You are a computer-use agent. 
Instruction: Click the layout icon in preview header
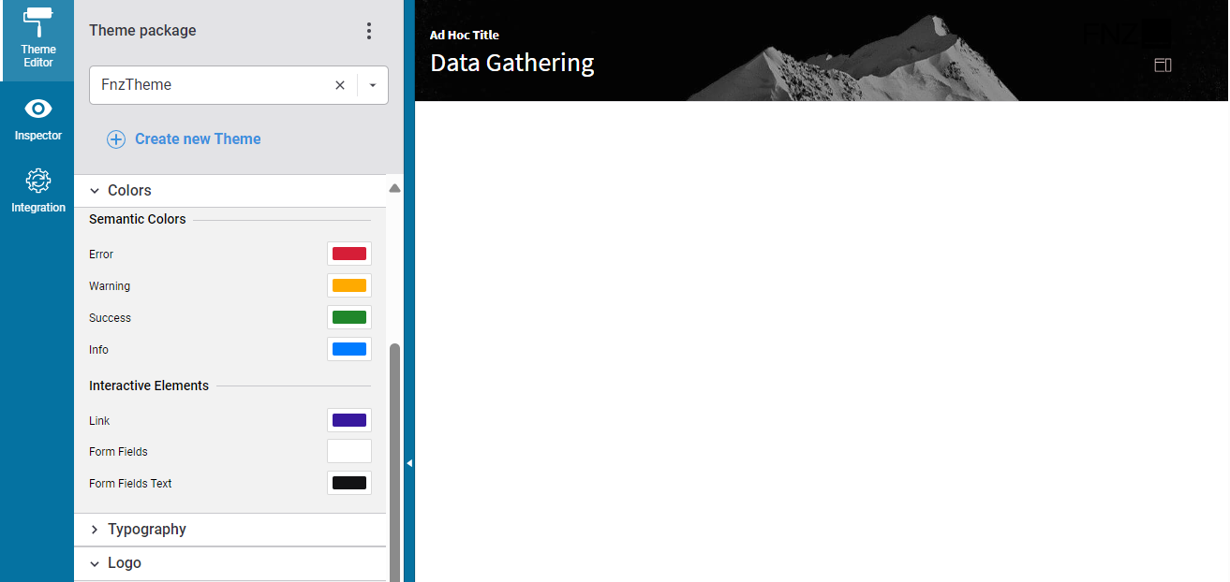[1163, 65]
